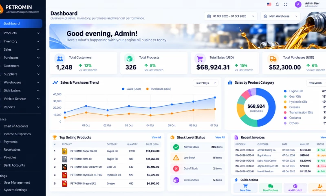
Task: Click the 07 Oct sales data point
Action: coord(215,98)
